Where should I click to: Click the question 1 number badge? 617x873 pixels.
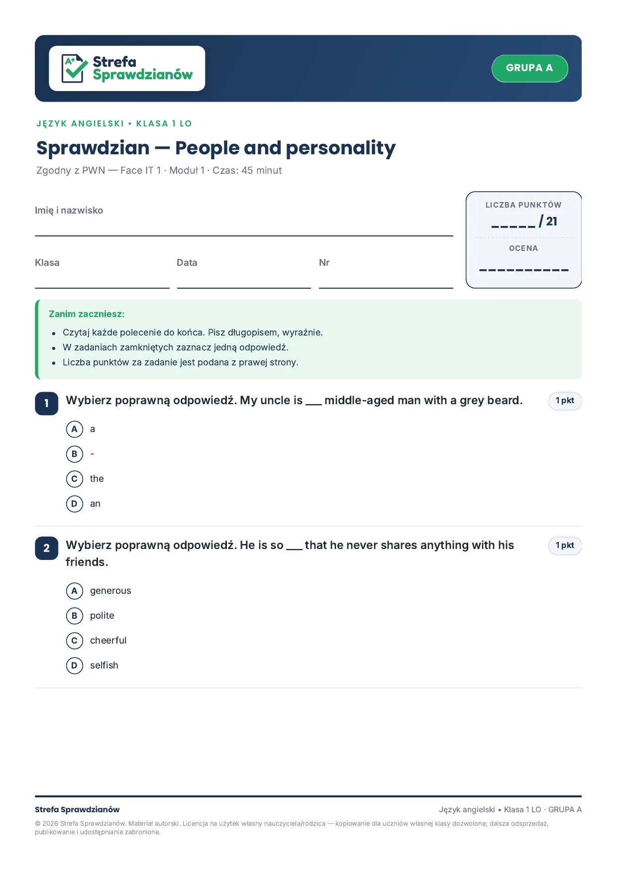pos(47,403)
